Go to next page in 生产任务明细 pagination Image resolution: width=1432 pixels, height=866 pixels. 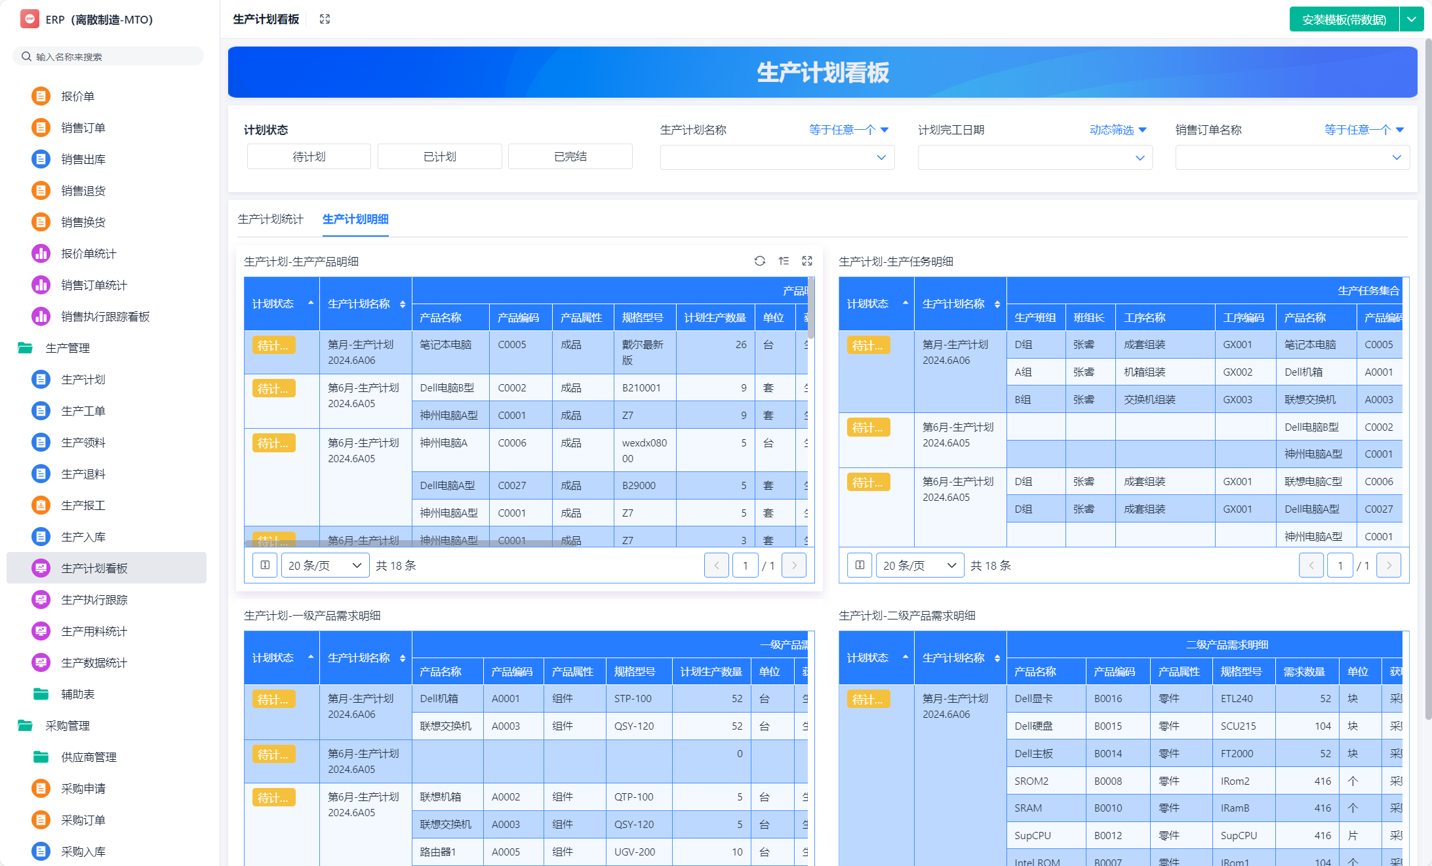[1388, 565]
